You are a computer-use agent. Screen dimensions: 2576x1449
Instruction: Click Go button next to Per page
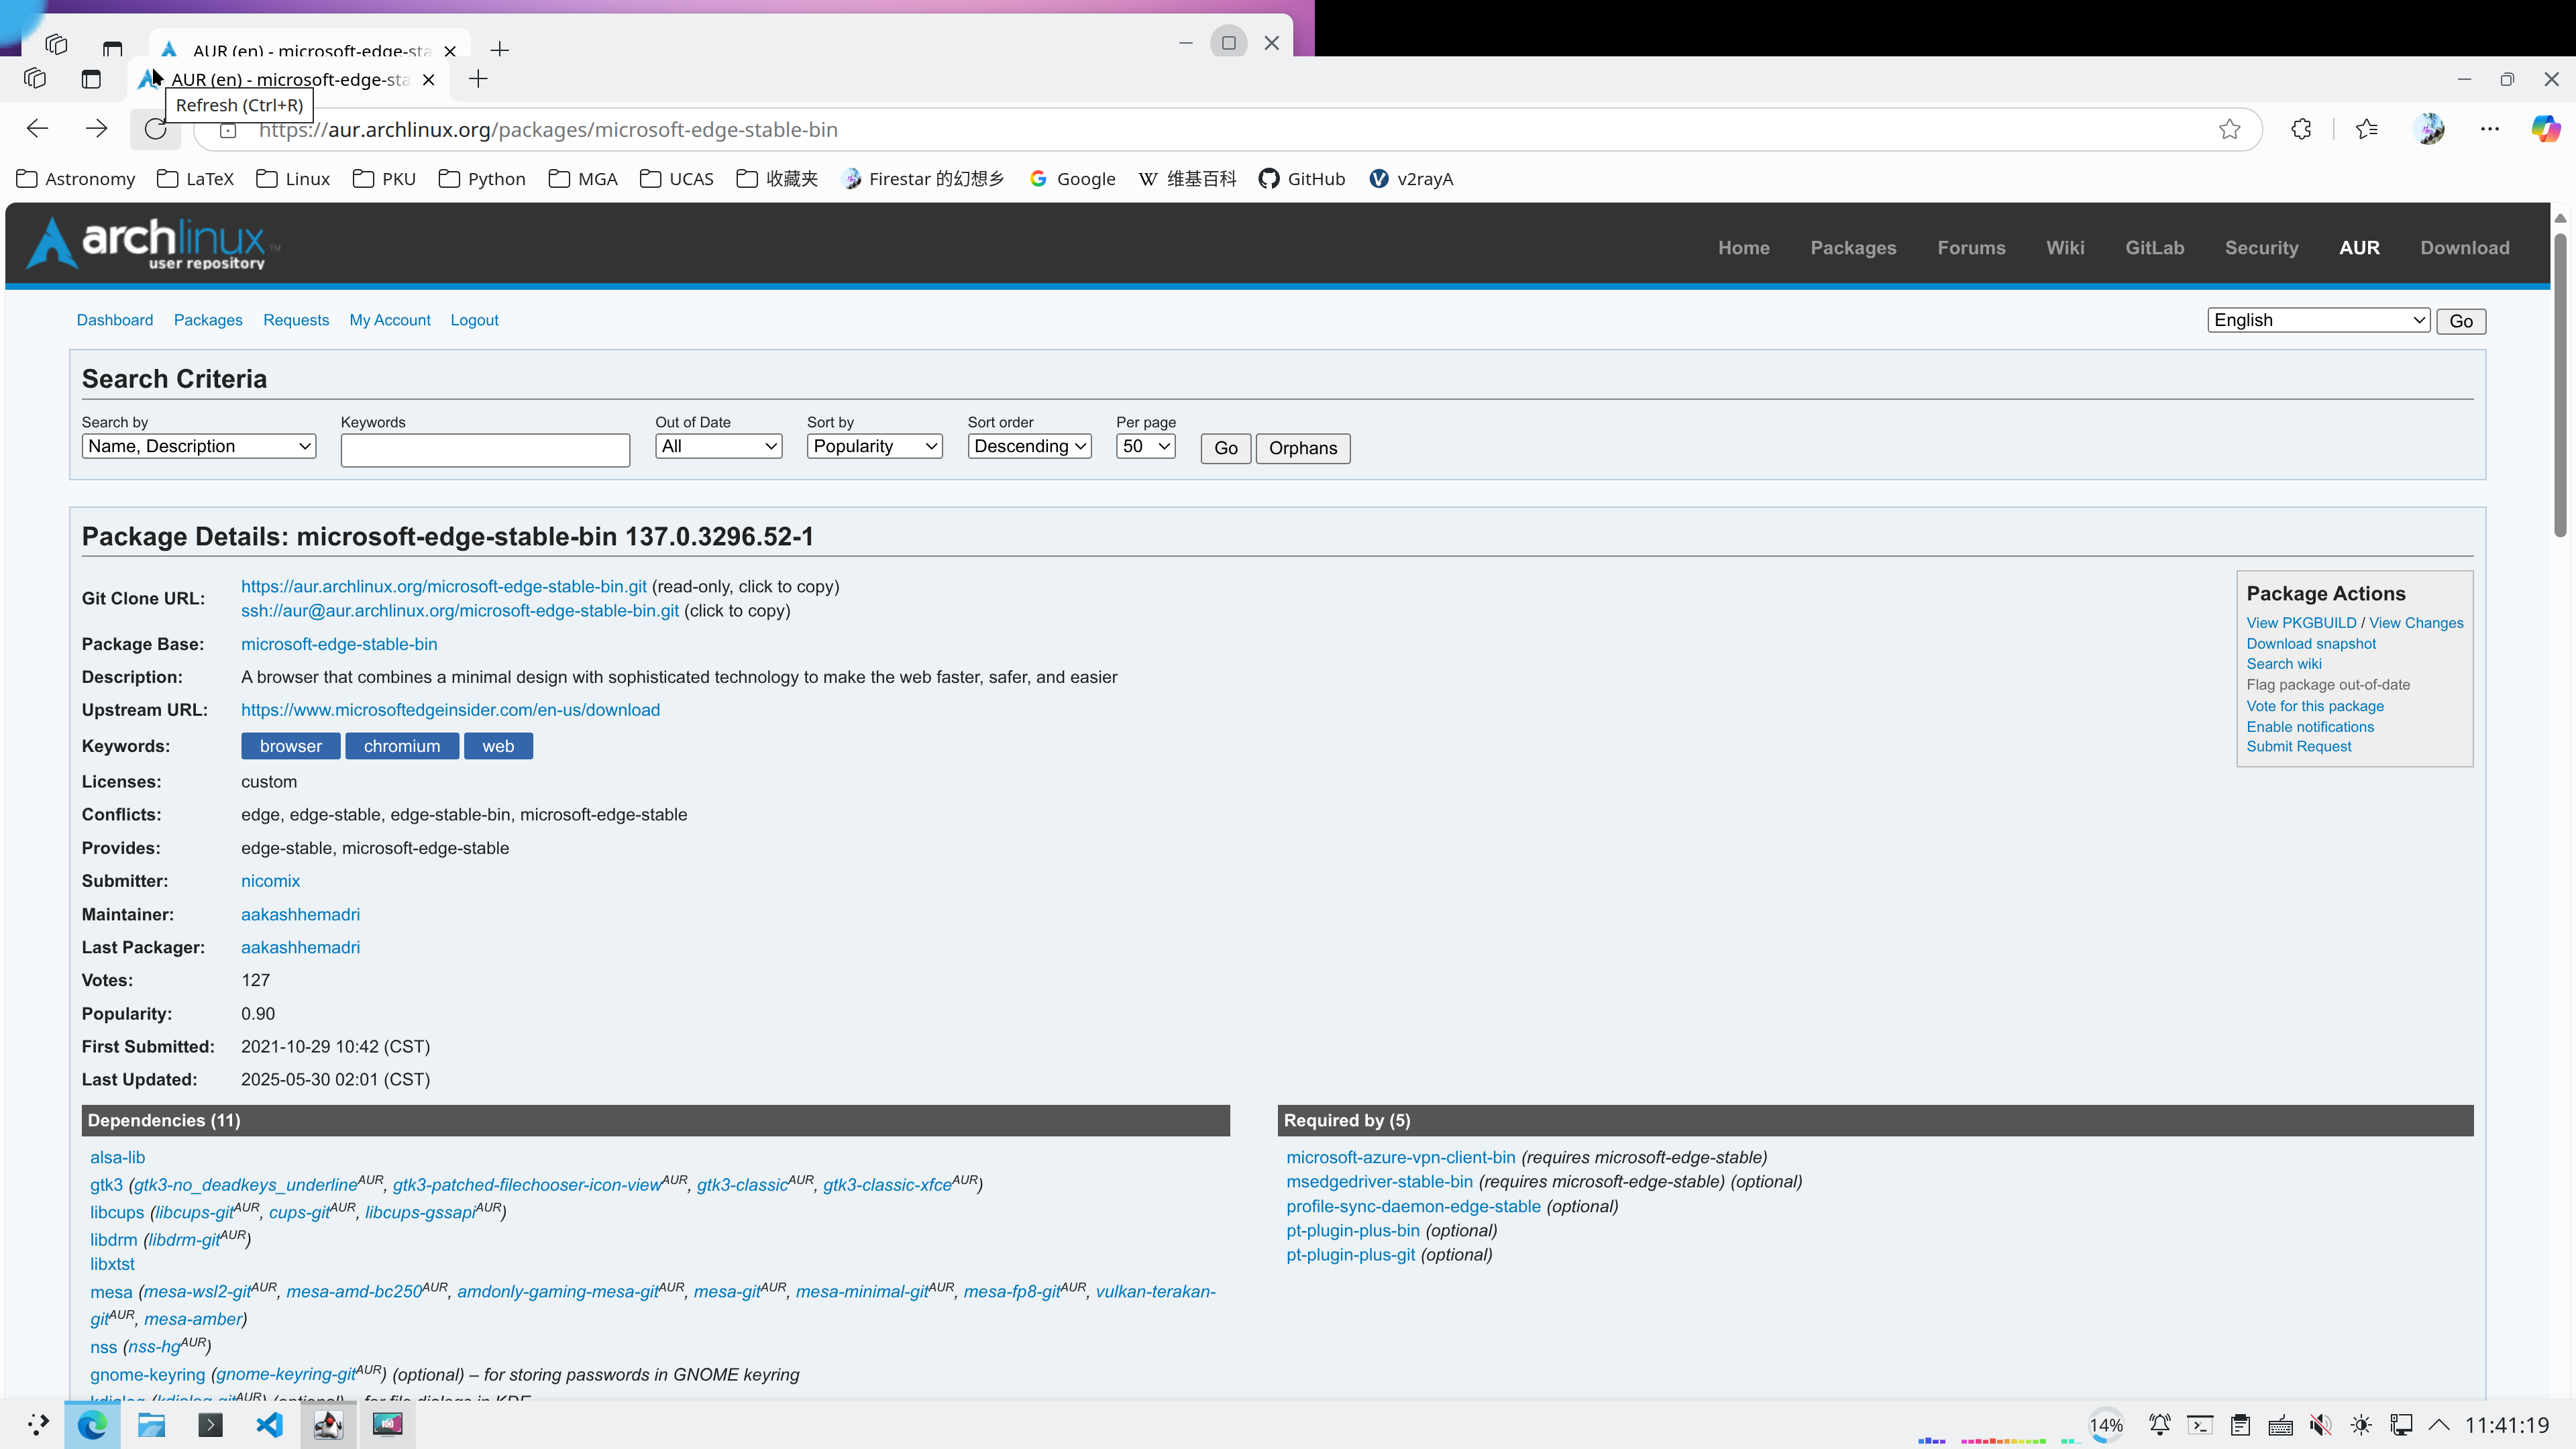[1226, 448]
